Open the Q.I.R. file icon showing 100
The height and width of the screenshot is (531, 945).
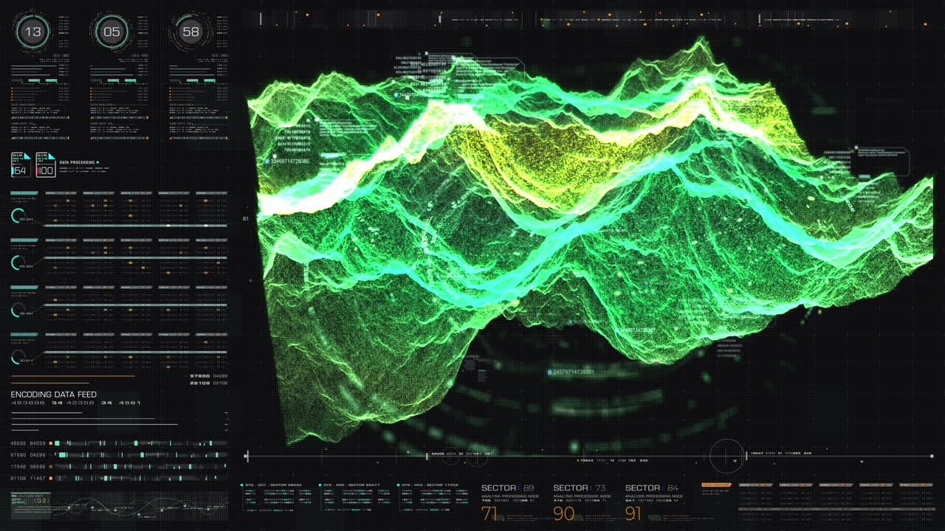44,165
